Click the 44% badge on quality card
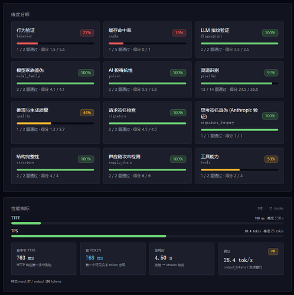This screenshot has height=295, width=294. pos(87,113)
